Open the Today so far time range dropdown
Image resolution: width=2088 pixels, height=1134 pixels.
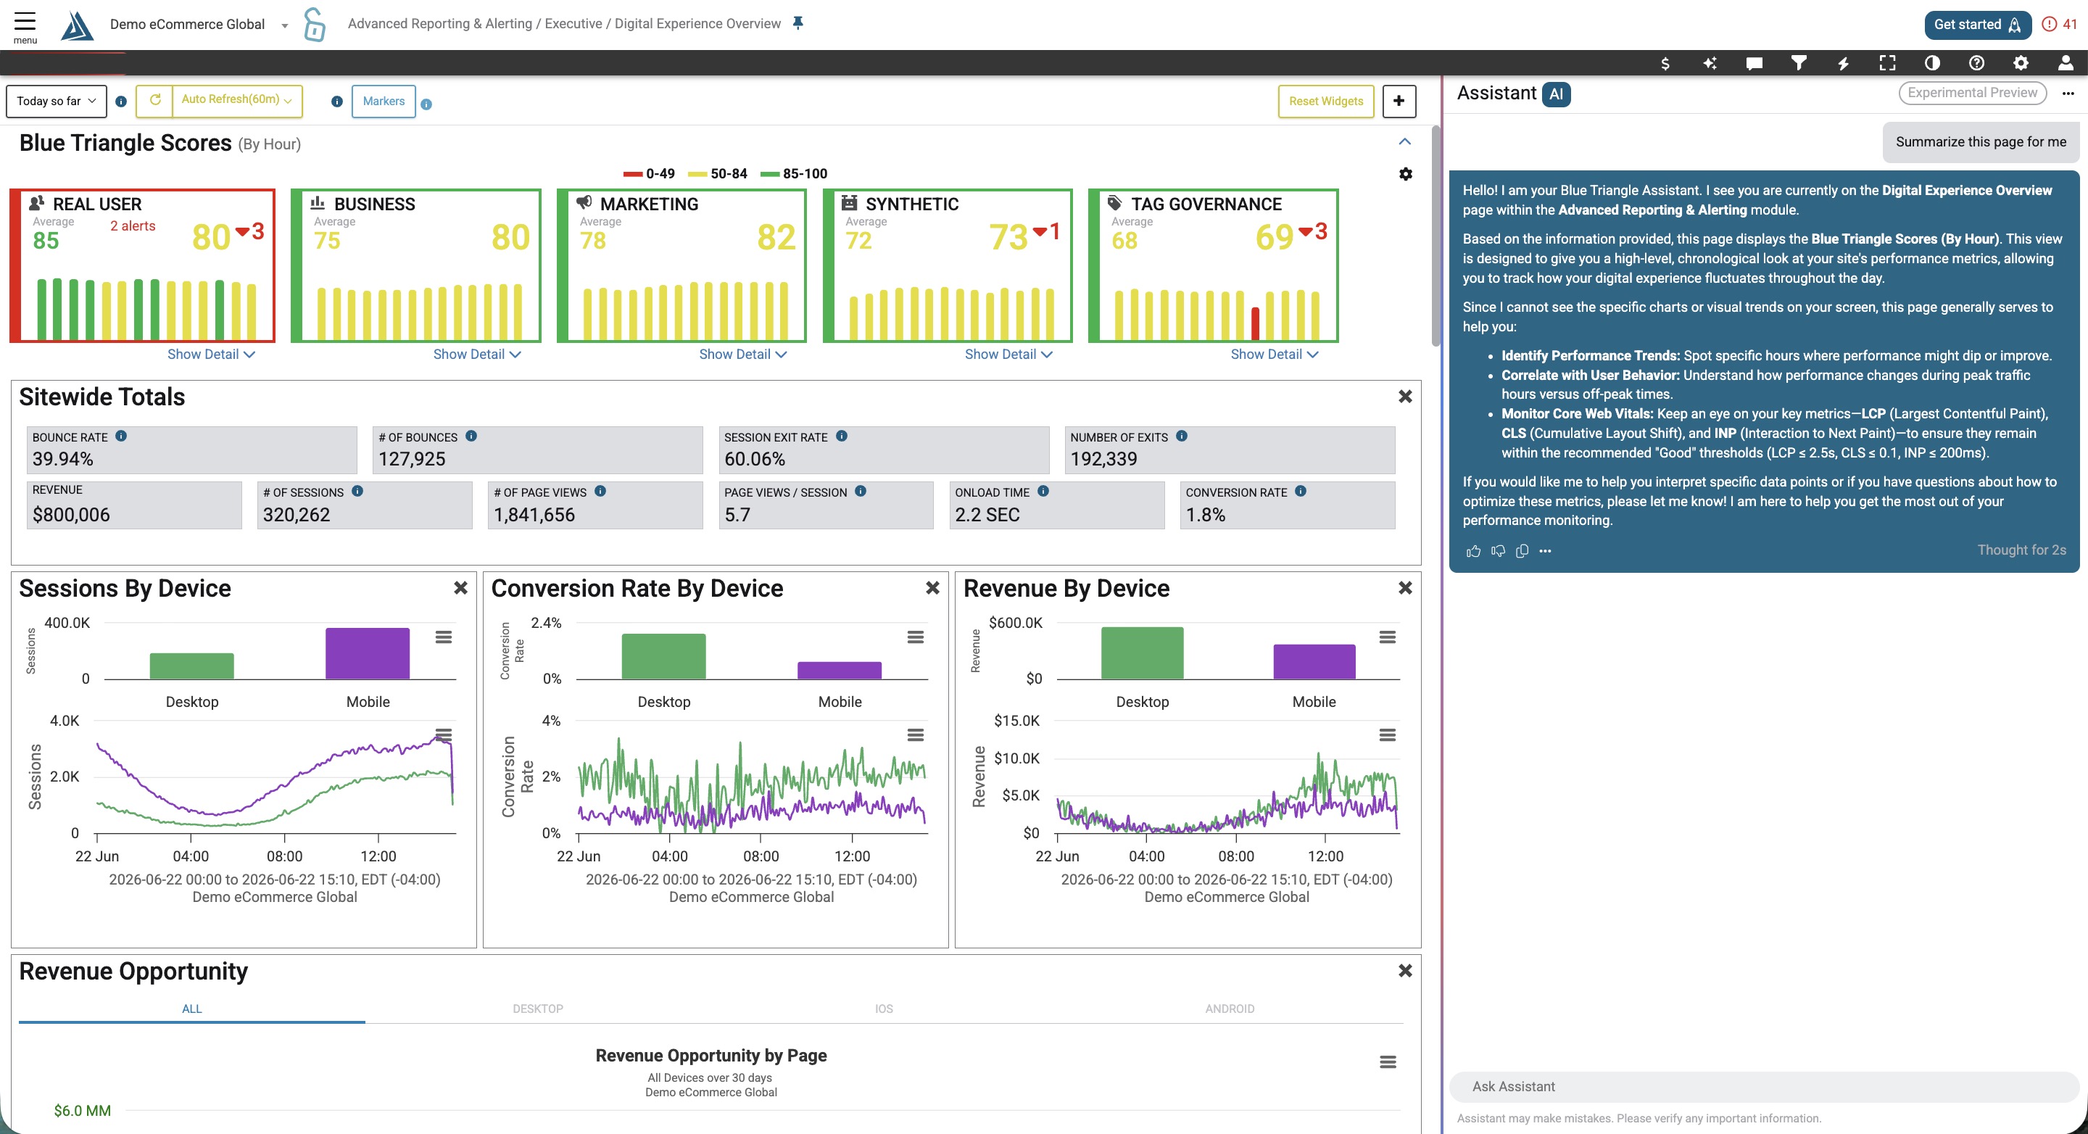click(57, 102)
